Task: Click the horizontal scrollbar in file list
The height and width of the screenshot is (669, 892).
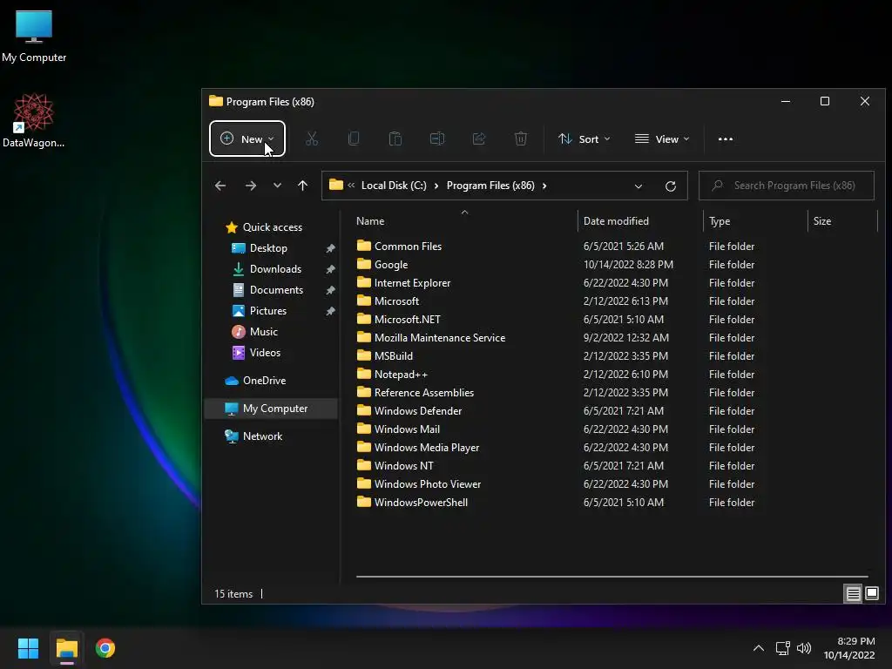Action: point(612,577)
